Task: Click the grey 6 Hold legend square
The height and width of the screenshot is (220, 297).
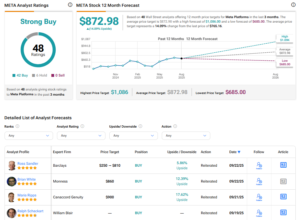Action: [34, 76]
